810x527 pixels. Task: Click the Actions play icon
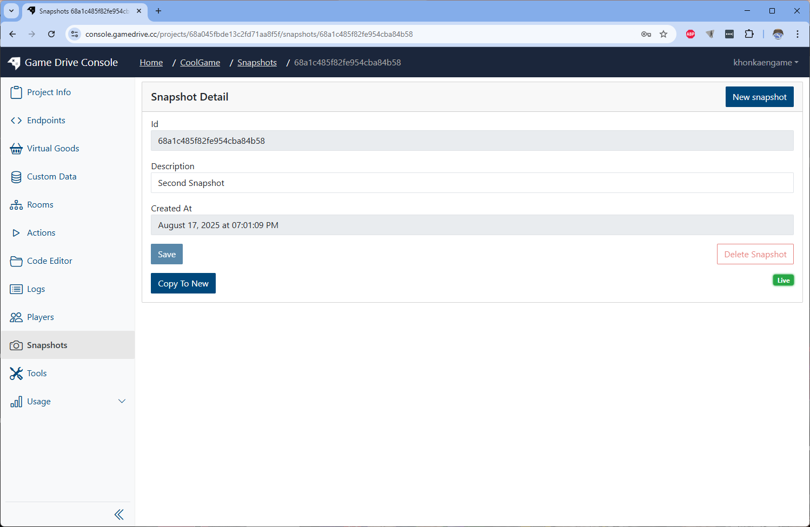tap(16, 233)
